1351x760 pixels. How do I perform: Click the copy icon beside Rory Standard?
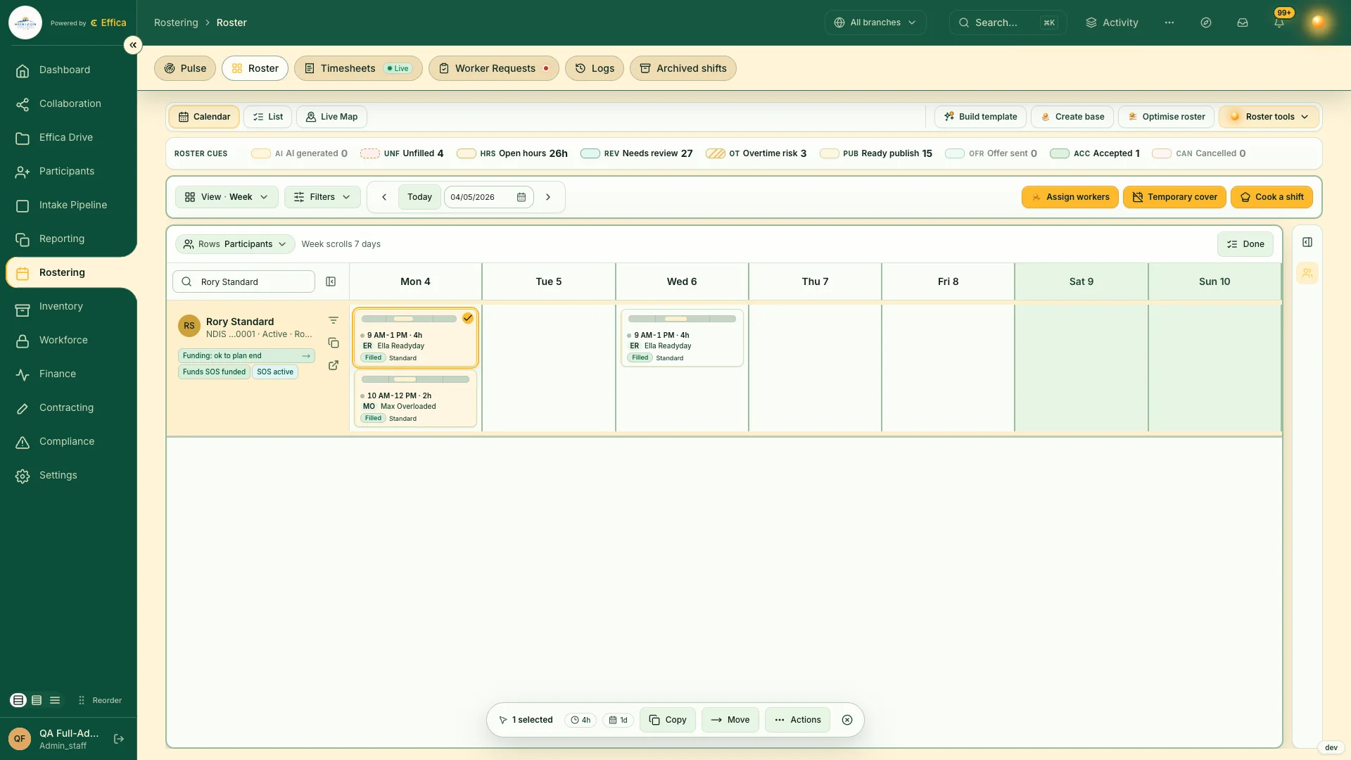coord(334,343)
